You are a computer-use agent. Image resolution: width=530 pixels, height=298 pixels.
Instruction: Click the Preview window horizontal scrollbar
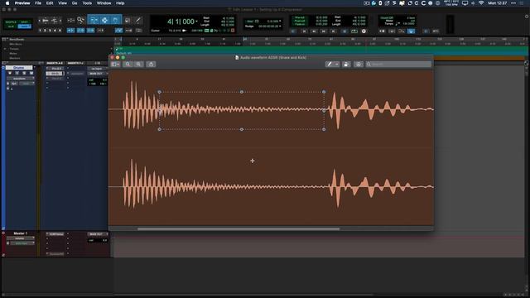point(238,228)
